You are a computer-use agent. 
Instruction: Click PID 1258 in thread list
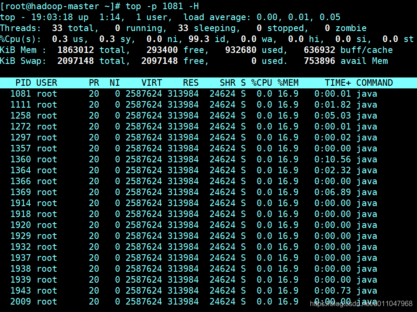pos(21,116)
